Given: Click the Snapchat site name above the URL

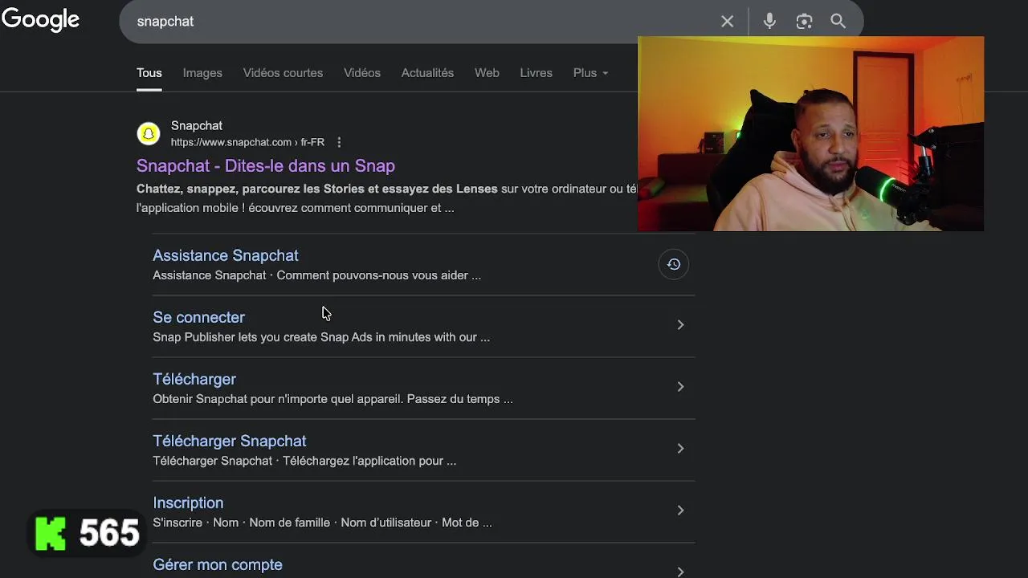Looking at the screenshot, I should tap(197, 125).
